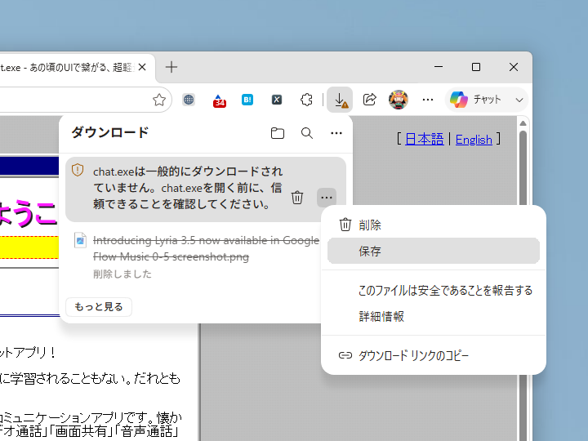Viewport: 588px width, 441px height.
Task: Open the Extensions puzzle piece menu
Action: [x=306, y=100]
